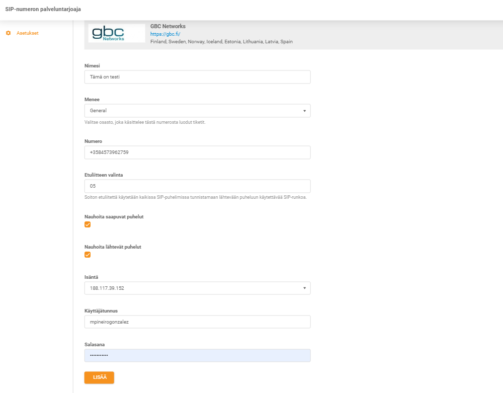Expand the Isäntä host selection dropdown
The image size is (503, 393).
(197, 288)
